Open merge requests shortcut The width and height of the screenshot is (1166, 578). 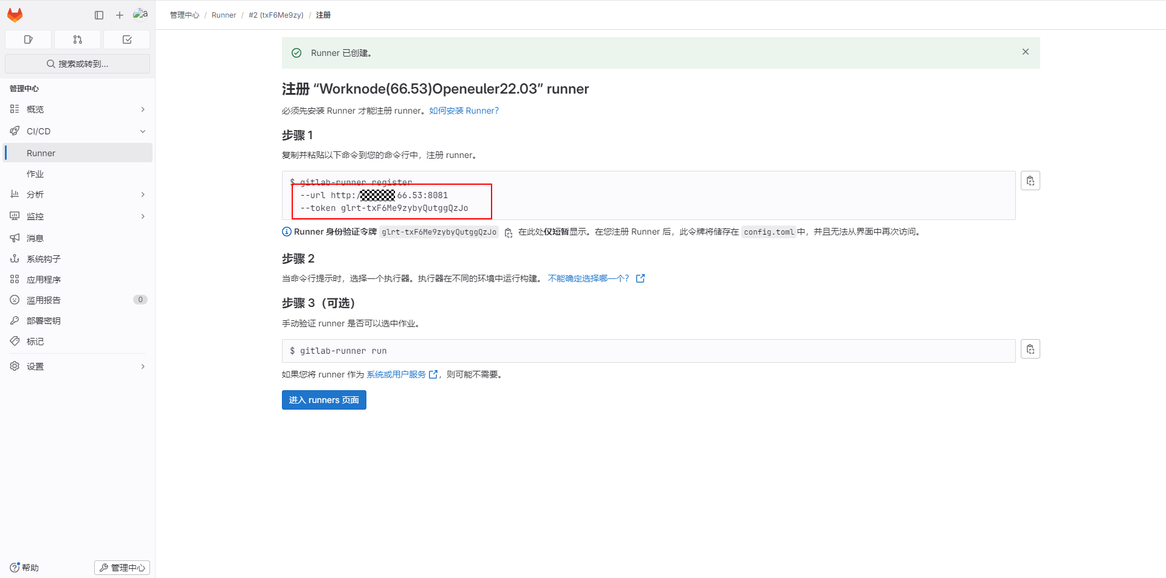[78, 40]
